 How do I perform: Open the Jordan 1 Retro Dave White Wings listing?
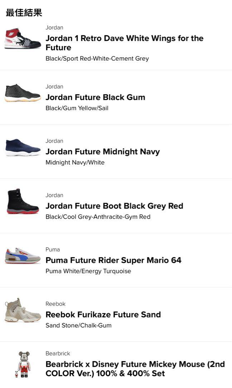[x=124, y=43]
